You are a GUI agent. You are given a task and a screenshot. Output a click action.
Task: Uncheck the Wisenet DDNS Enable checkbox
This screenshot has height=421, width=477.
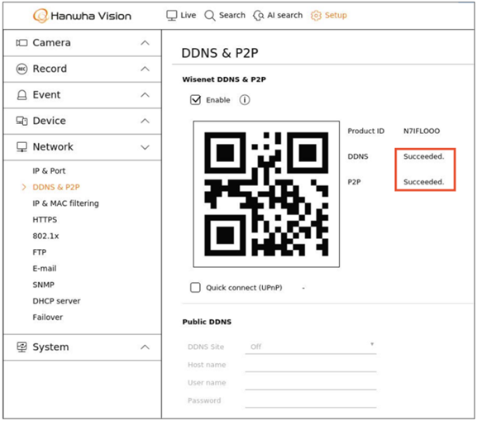coord(195,100)
